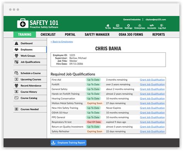Grant Job Qualification for Hands-on Forklift Training

pyautogui.click(x=152, y=94)
